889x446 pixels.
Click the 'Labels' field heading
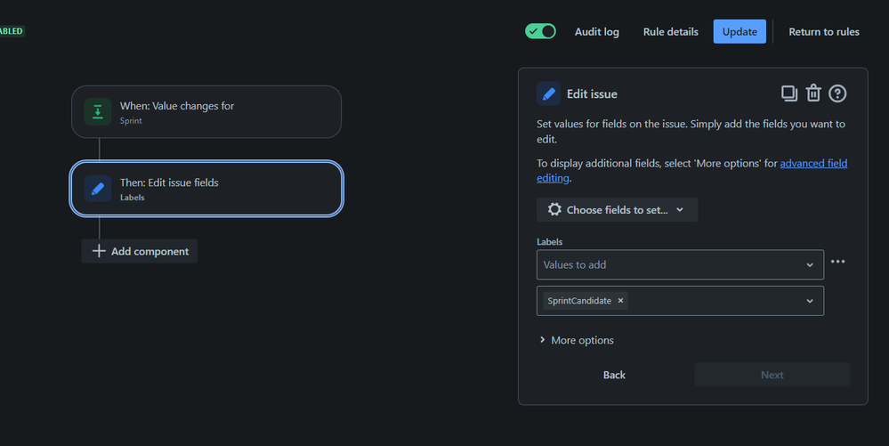(x=549, y=242)
